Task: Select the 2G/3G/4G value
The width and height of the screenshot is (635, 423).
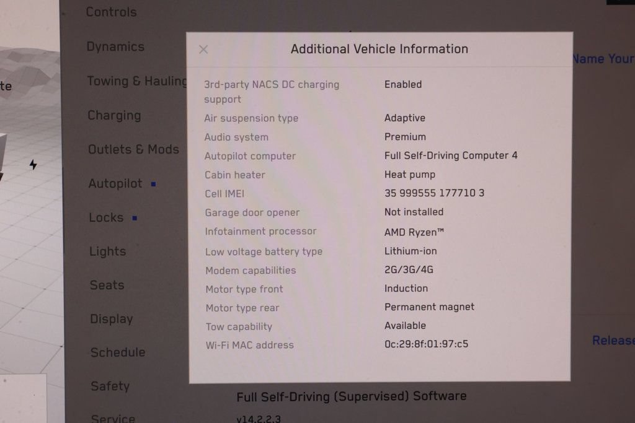Action: coord(409,269)
